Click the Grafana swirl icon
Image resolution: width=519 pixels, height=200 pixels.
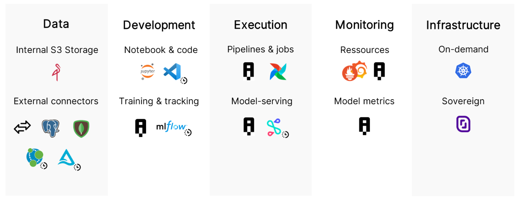click(360, 69)
